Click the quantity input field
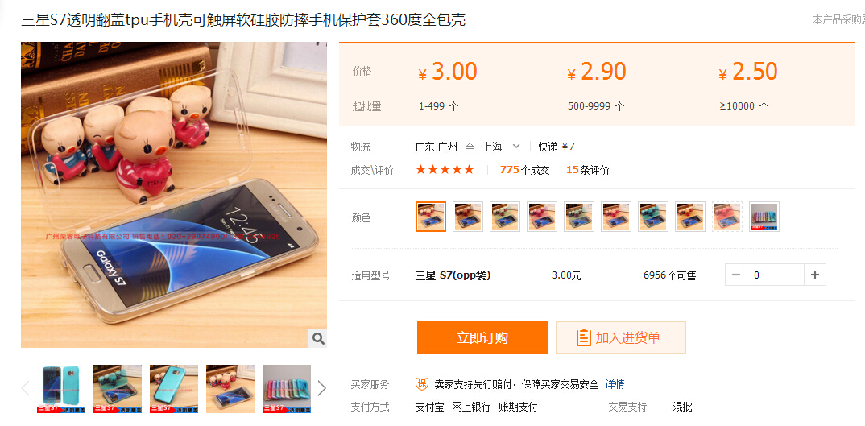The image size is (865, 426). [x=775, y=275]
